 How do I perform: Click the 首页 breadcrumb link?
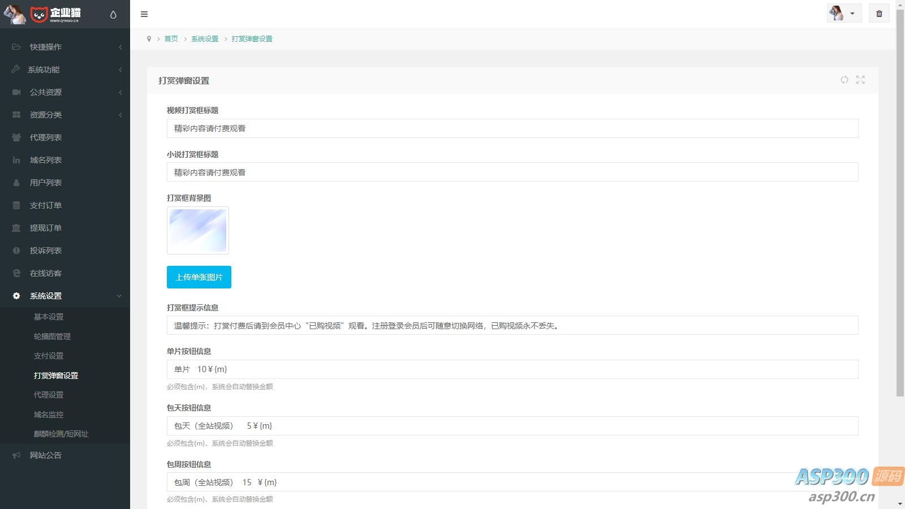click(x=171, y=39)
